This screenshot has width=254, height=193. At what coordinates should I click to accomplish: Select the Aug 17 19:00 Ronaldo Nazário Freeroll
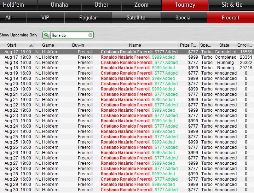tap(127, 57)
